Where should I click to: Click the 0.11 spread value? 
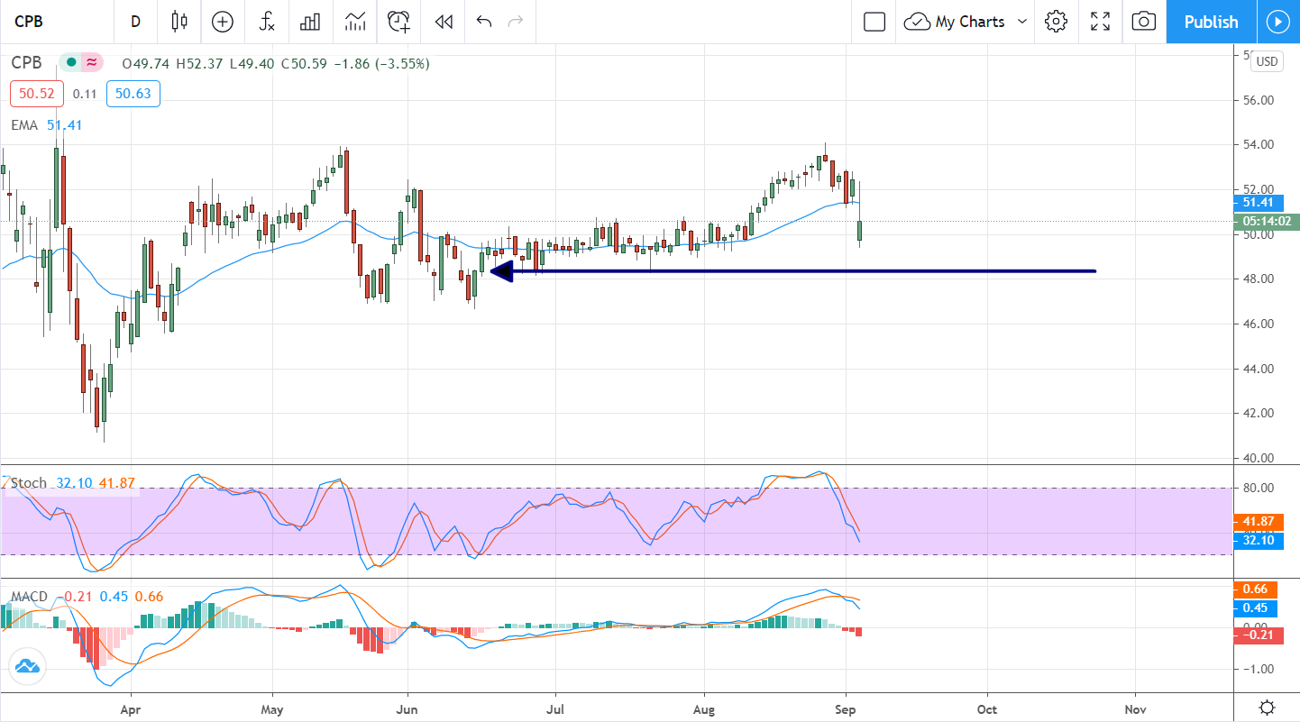pyautogui.click(x=85, y=94)
